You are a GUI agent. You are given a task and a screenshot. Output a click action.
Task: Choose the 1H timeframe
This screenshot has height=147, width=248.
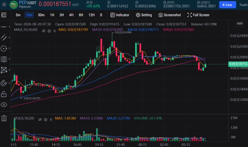(x=52, y=15)
